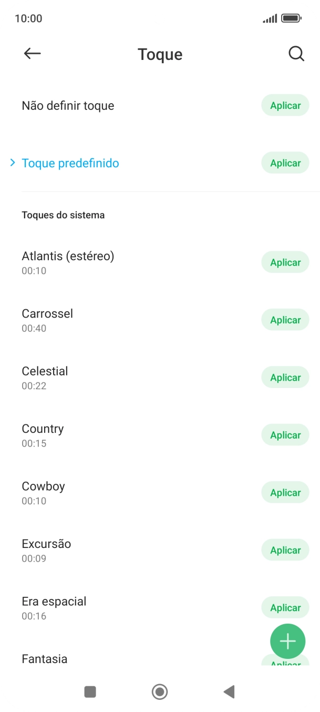Apply Não definir toque as ringtone
The width and height of the screenshot is (320, 712).
click(285, 105)
